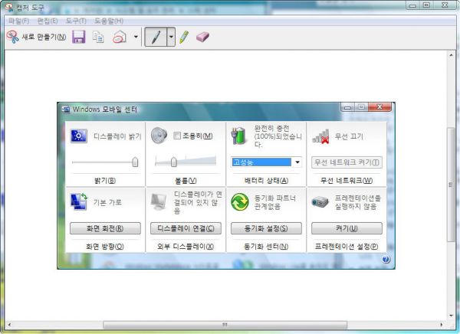This screenshot has height=334, width=460.
Task: Click the horizontal scrollbar right arrow
Action: pyautogui.click(x=442, y=325)
